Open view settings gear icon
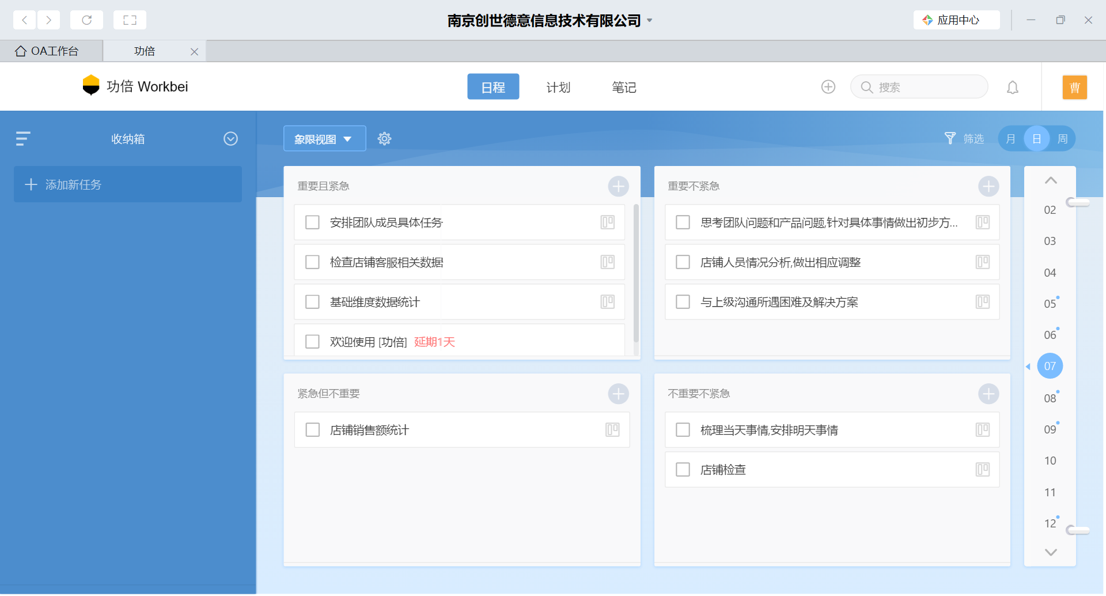Screen dimensions: 1106x596 coord(384,139)
